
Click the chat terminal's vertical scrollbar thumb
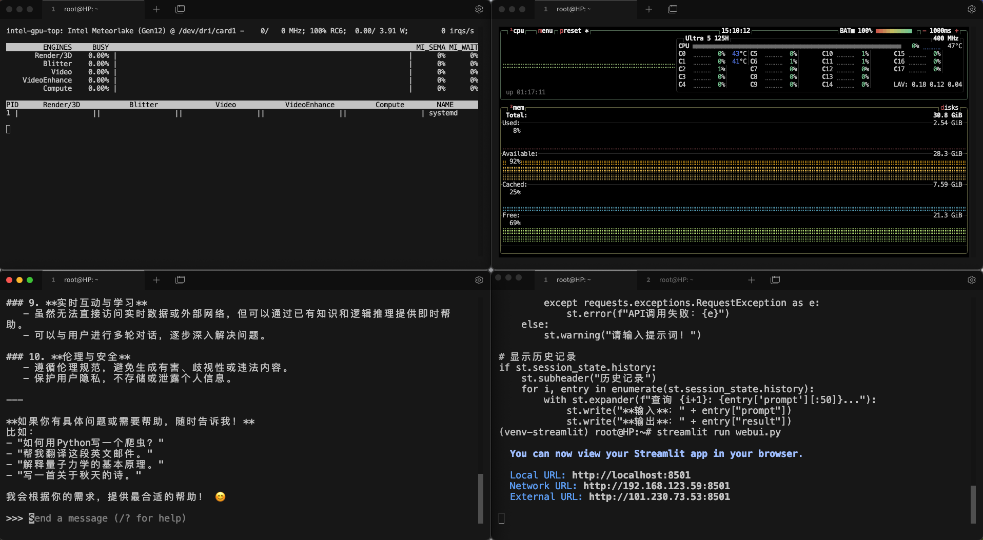481,498
